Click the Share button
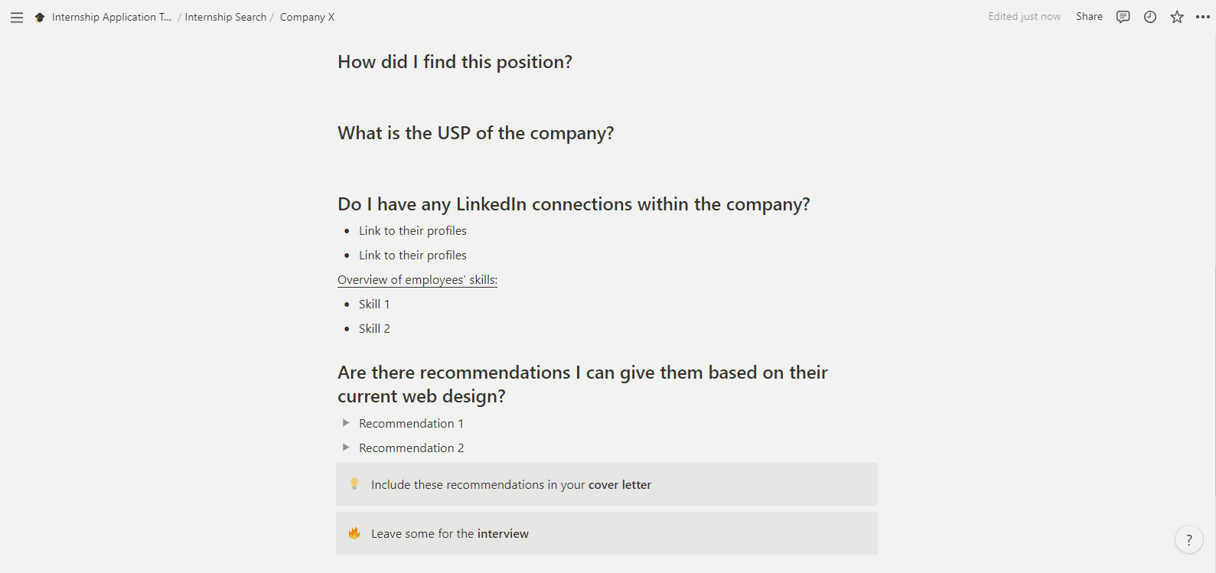This screenshot has width=1216, height=573. point(1089,17)
